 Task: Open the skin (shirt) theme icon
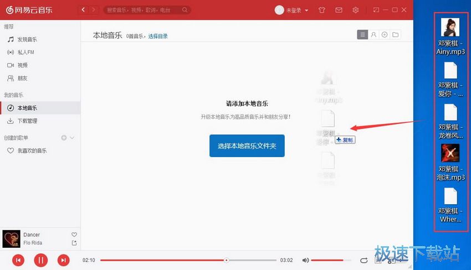point(322,10)
